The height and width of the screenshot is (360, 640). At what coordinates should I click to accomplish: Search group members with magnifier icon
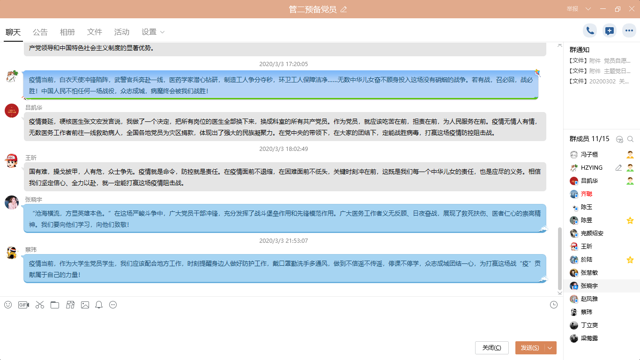(x=631, y=139)
